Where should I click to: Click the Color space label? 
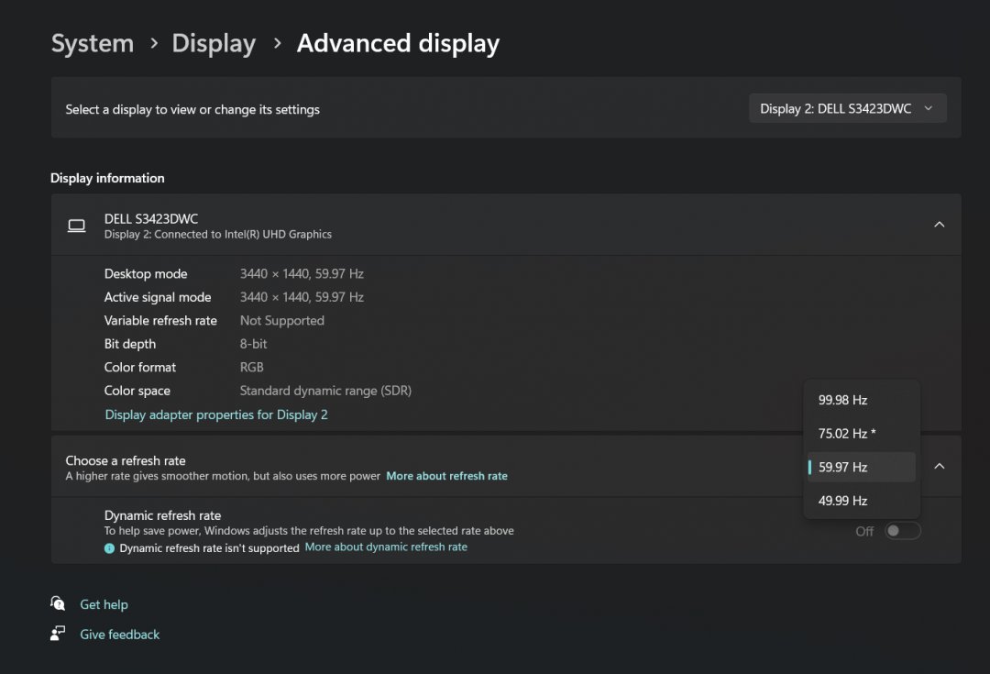coord(137,391)
